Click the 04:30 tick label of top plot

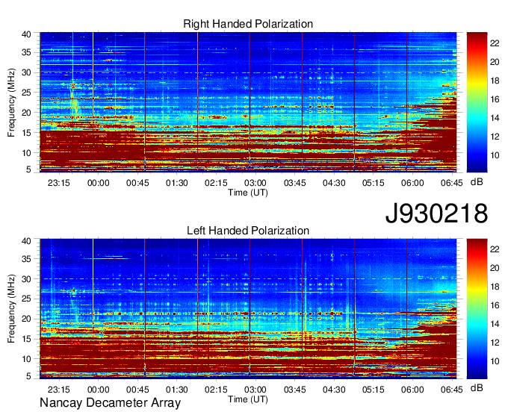point(334,183)
